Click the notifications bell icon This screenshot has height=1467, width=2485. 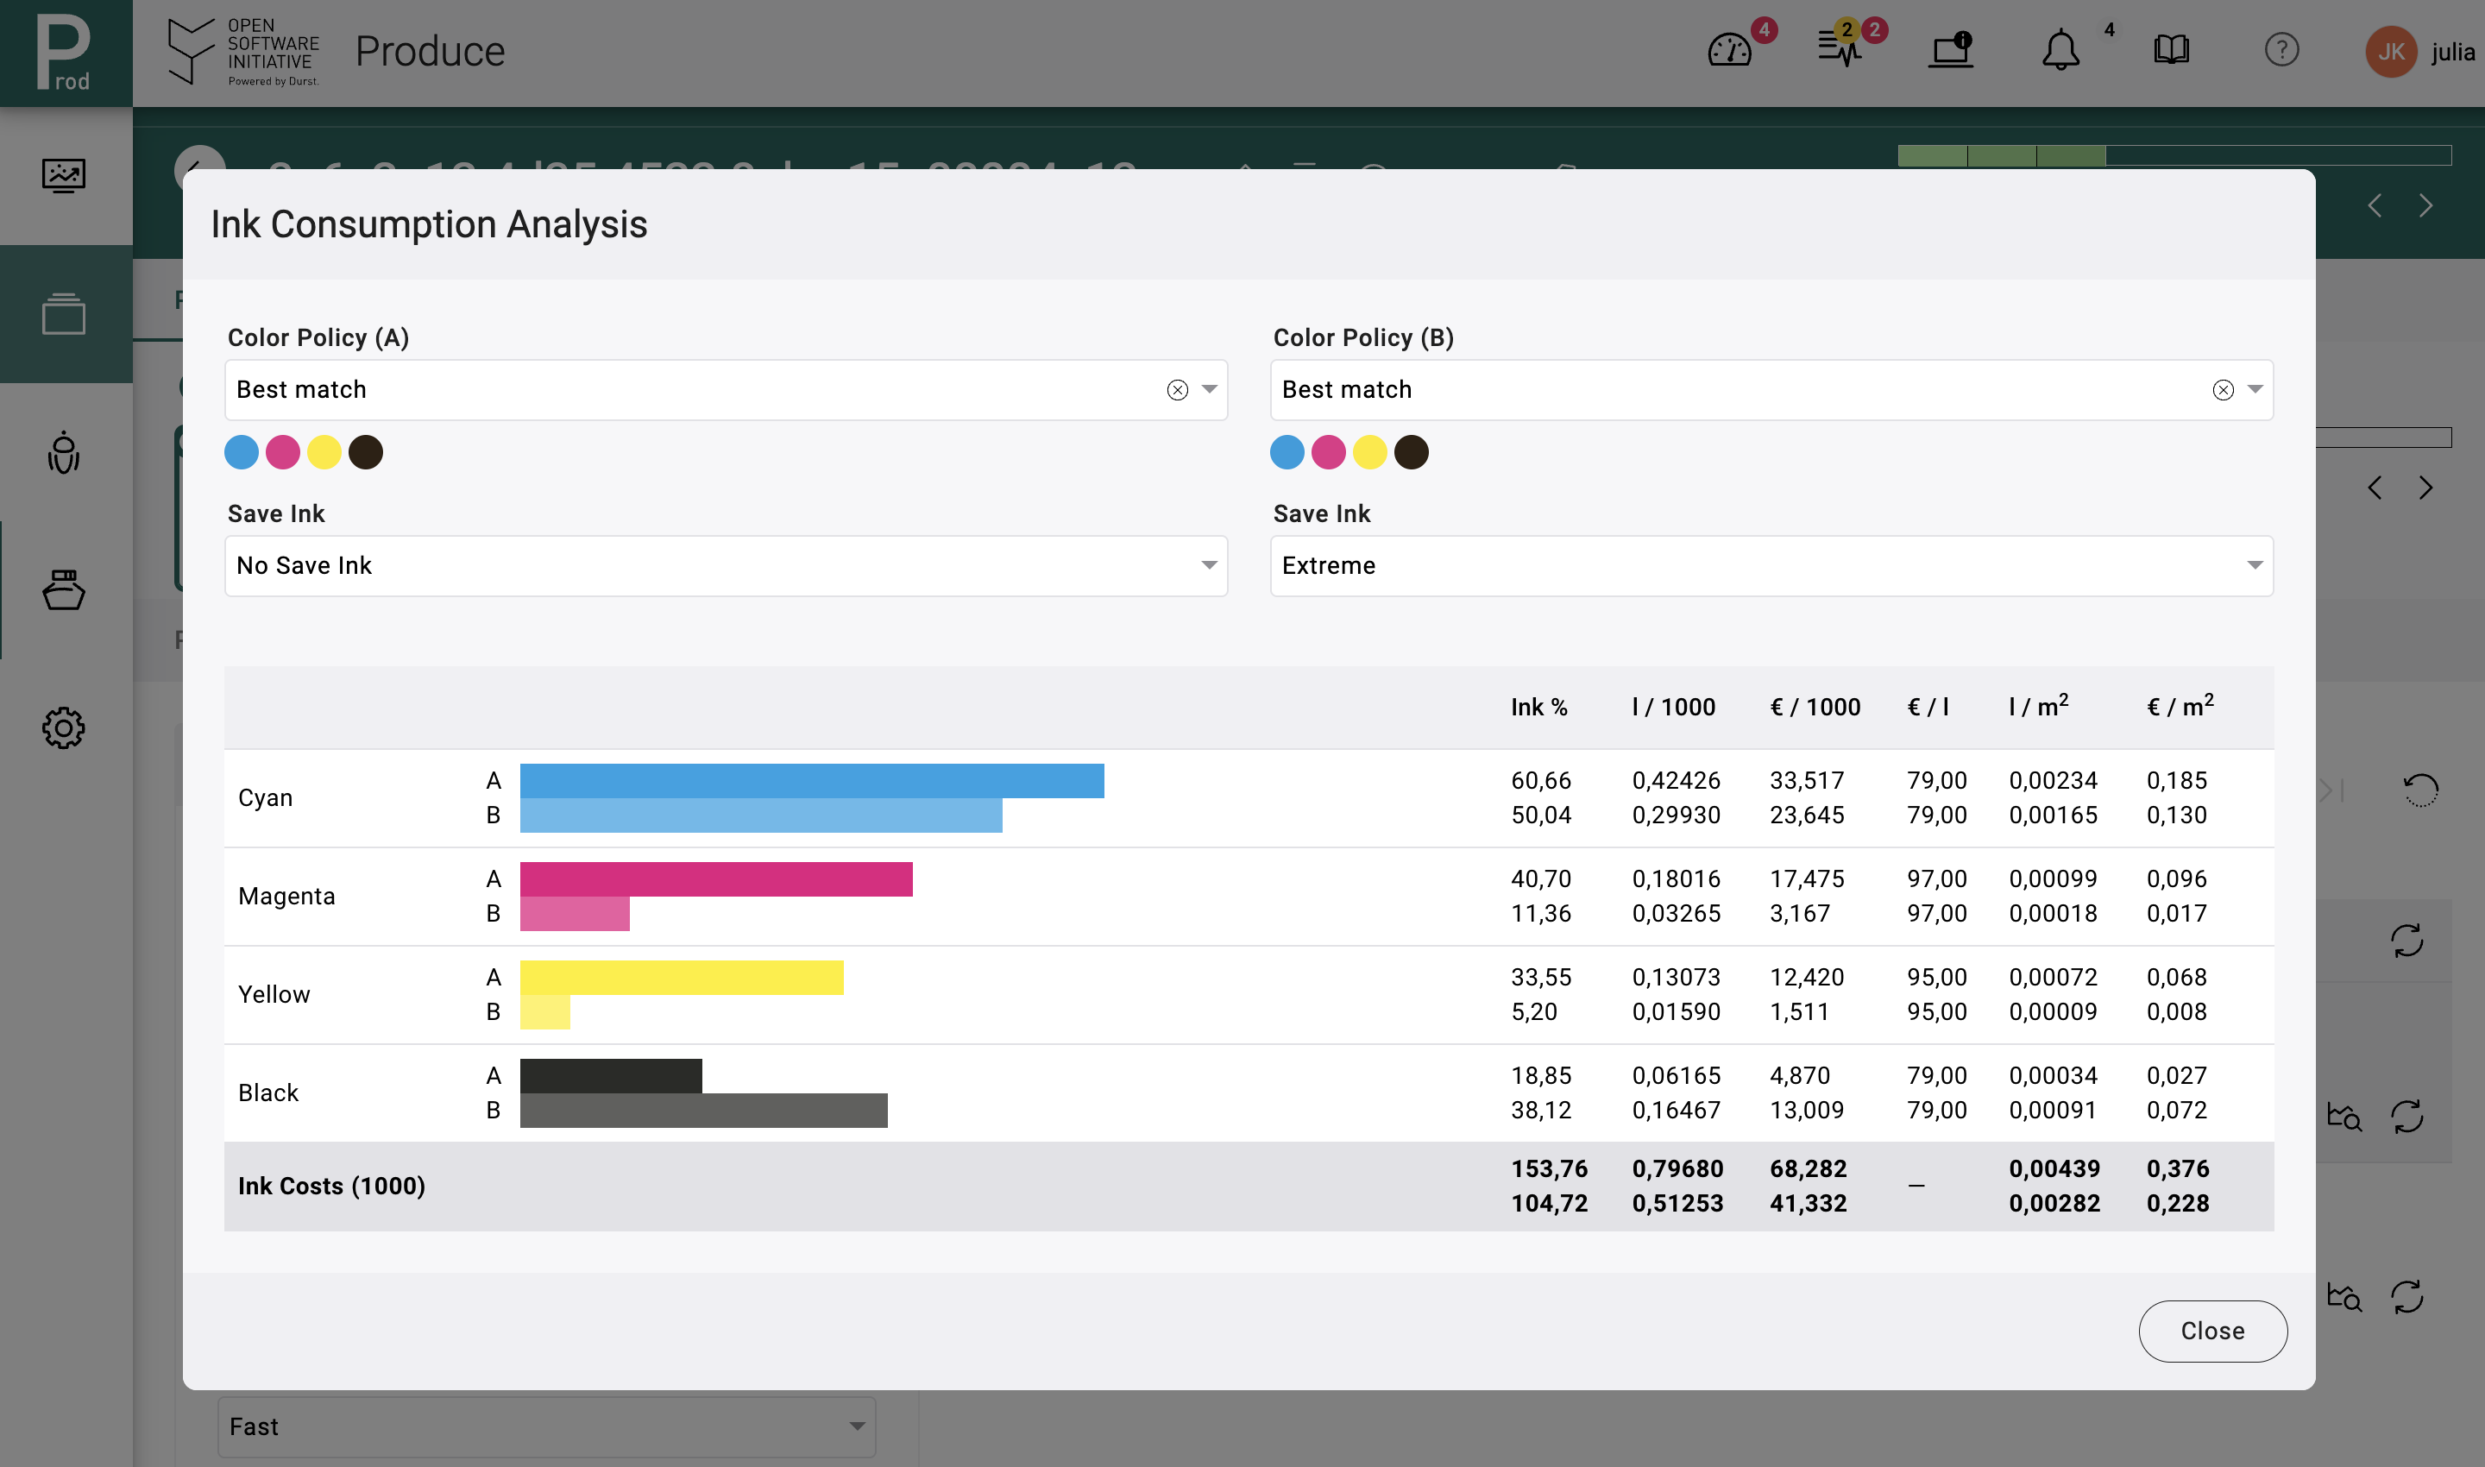[2061, 49]
